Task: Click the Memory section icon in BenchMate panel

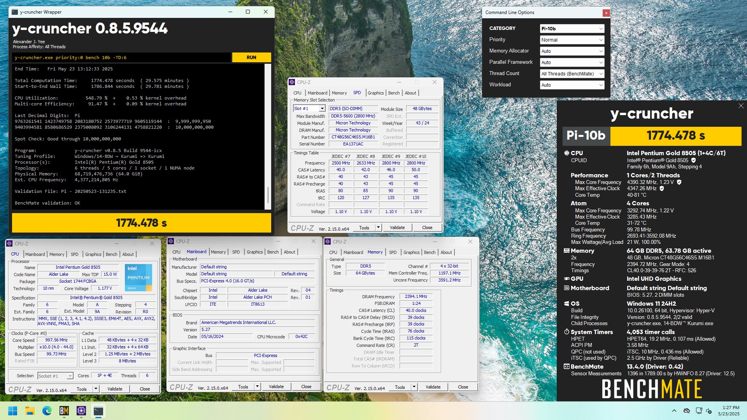Action: click(566, 251)
